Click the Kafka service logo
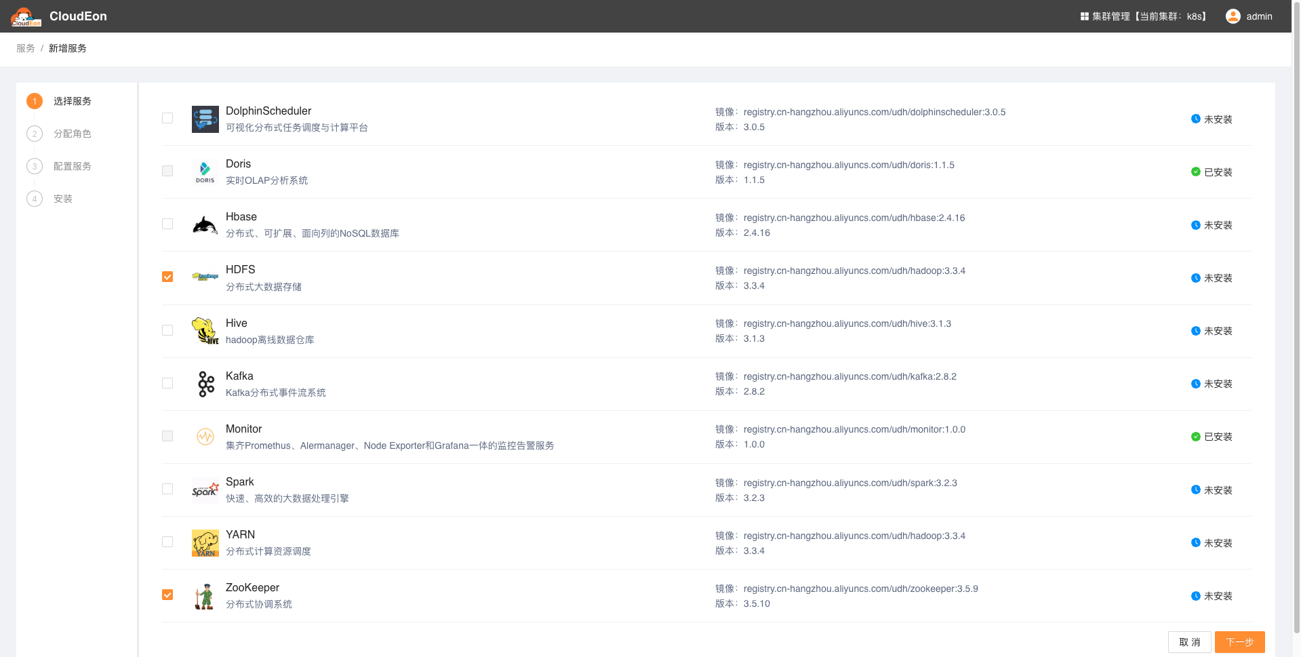Screen dimensions: 1301x657 pyautogui.click(x=205, y=384)
